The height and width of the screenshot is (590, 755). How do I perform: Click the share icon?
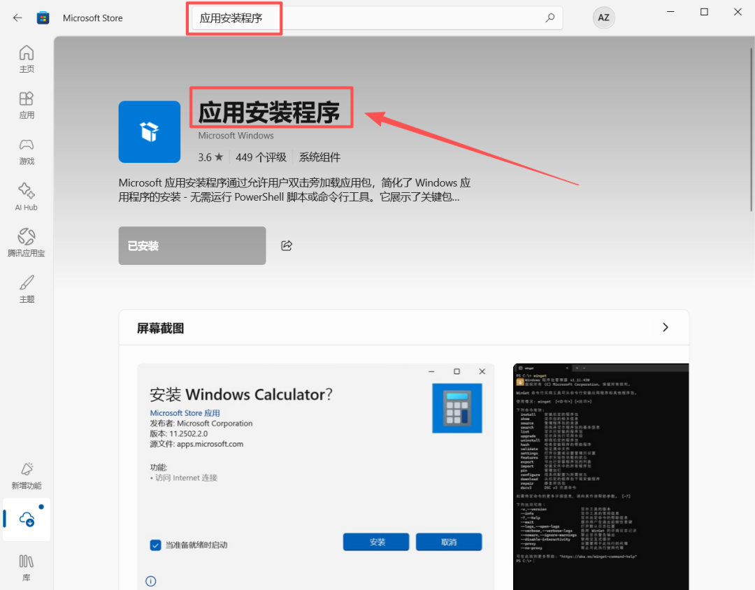pyautogui.click(x=287, y=245)
